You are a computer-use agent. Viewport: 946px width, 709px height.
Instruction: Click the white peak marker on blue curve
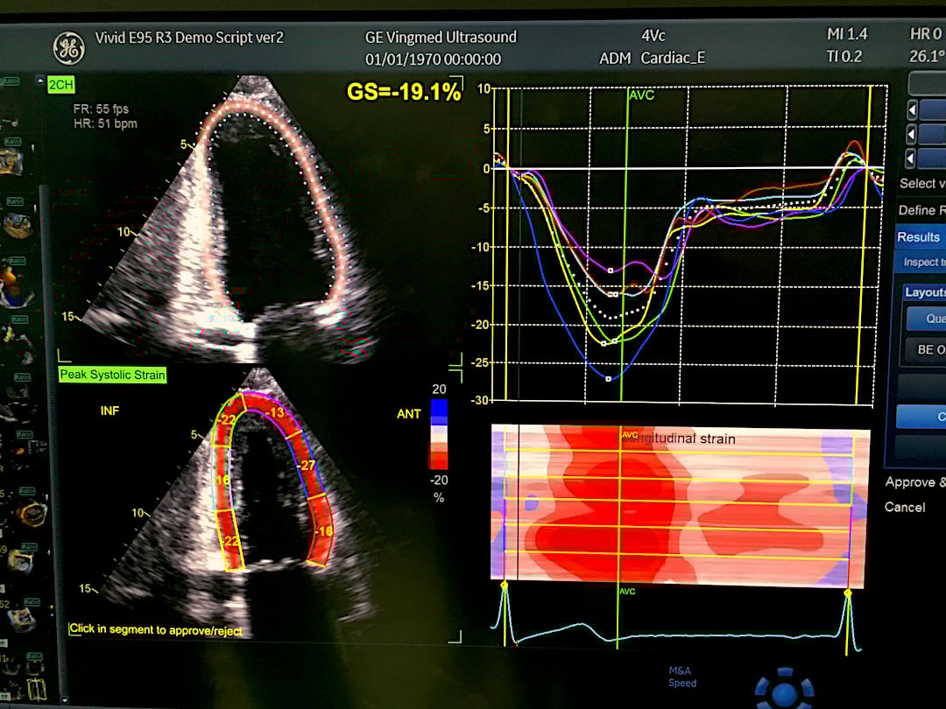click(x=609, y=379)
